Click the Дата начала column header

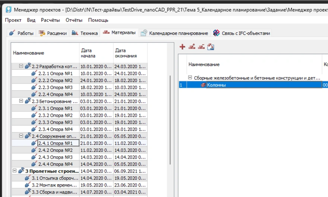pyautogui.click(x=96, y=53)
